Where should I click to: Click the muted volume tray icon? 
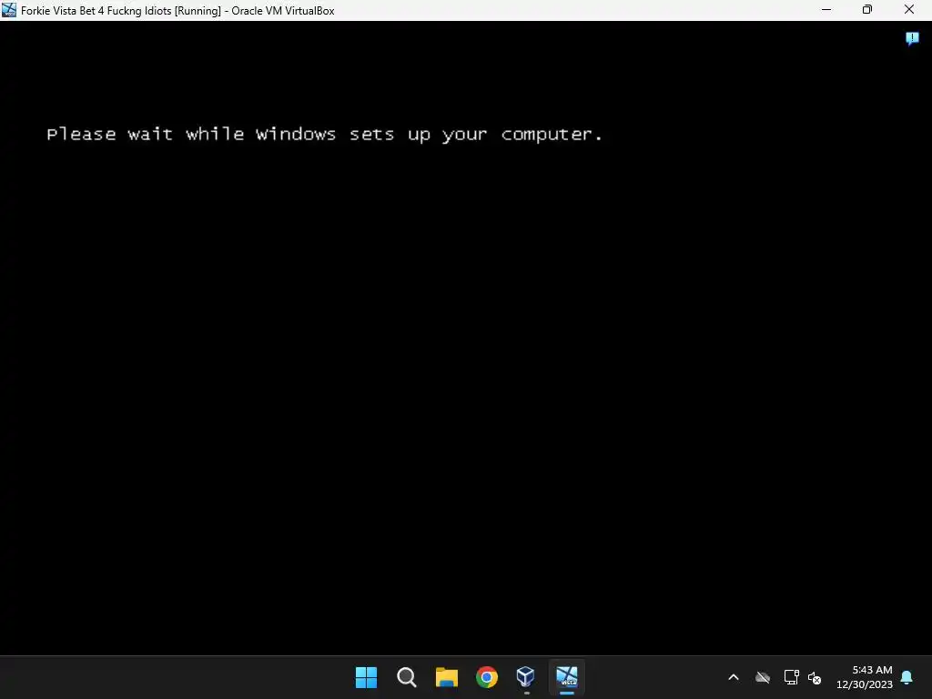[815, 677]
